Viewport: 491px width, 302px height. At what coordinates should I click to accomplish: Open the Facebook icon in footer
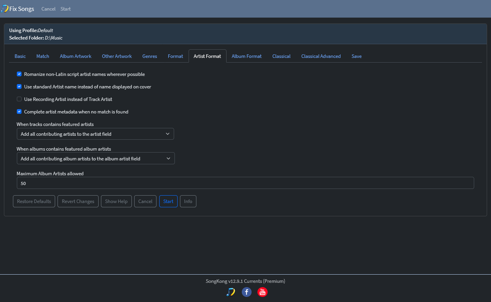pos(246,292)
